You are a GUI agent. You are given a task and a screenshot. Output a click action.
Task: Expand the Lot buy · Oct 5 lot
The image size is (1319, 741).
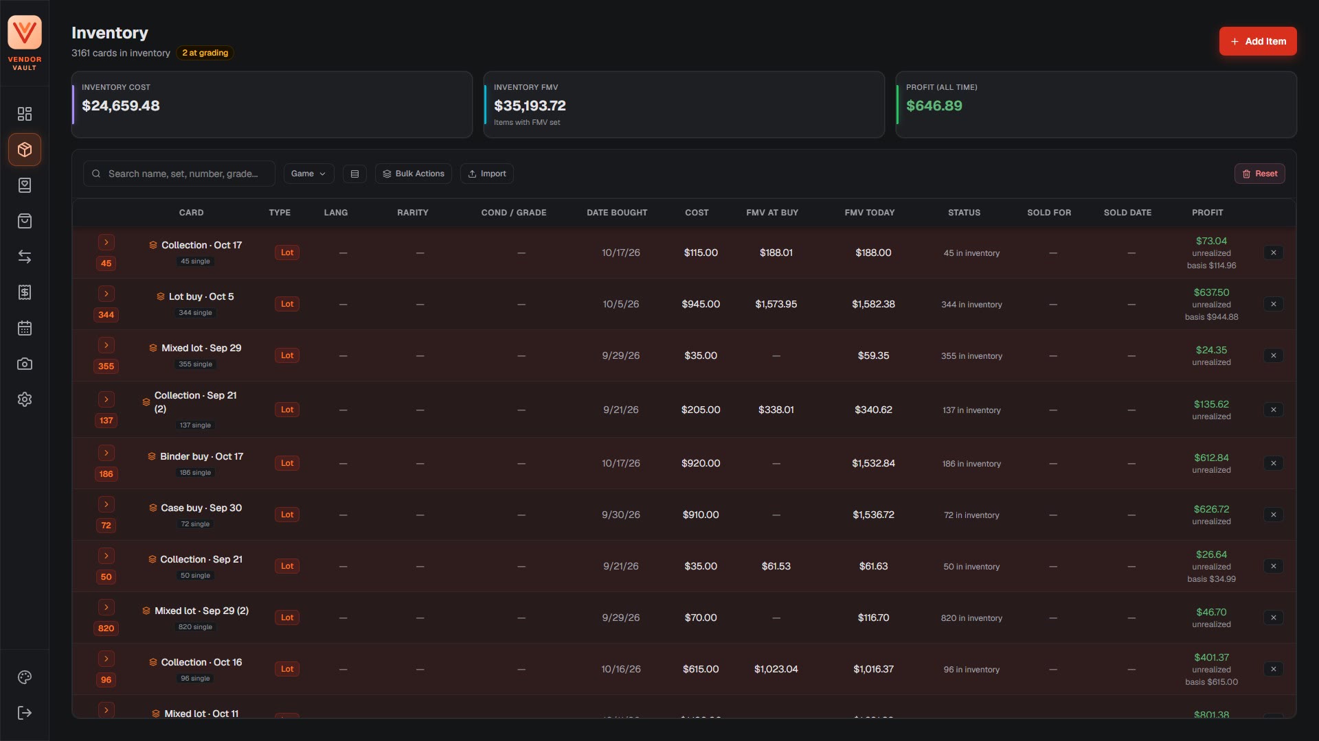coord(106,294)
